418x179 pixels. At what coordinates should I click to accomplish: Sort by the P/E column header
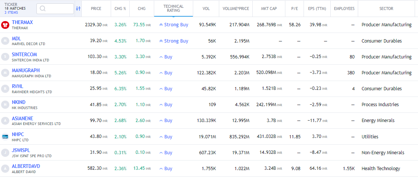[x=295, y=9]
